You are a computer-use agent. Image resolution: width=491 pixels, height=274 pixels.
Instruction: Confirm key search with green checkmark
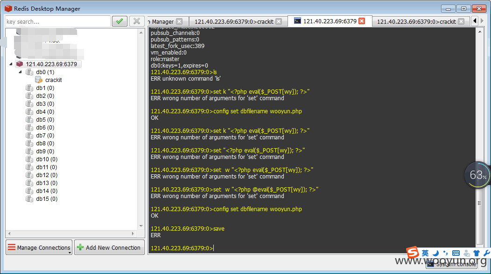[119, 21]
